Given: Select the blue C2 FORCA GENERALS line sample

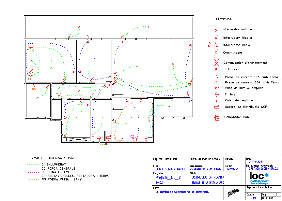Looking at the screenshot, I should point(33,169).
